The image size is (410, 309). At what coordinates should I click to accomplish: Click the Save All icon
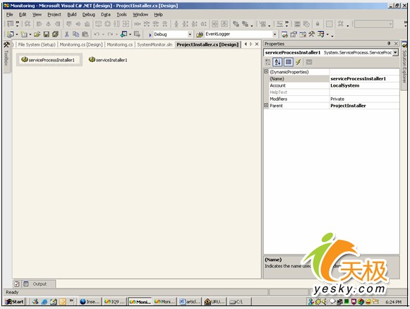(x=55, y=35)
